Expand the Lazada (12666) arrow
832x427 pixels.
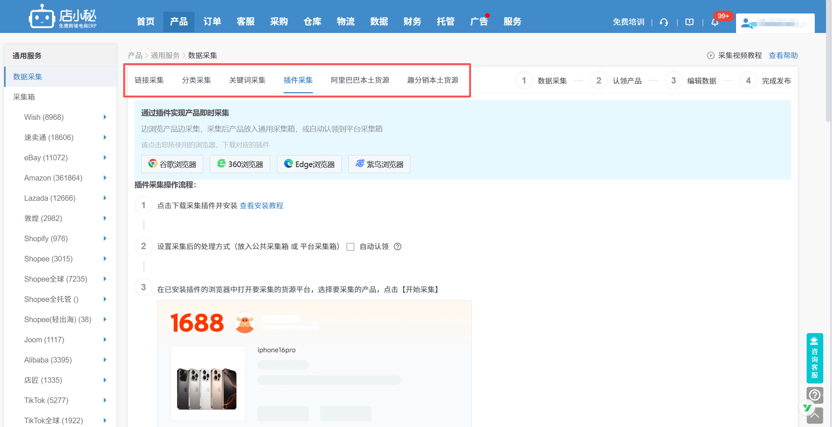[105, 198]
